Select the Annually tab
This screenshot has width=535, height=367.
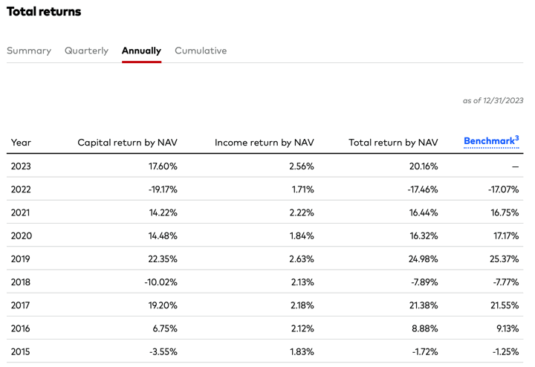(141, 51)
